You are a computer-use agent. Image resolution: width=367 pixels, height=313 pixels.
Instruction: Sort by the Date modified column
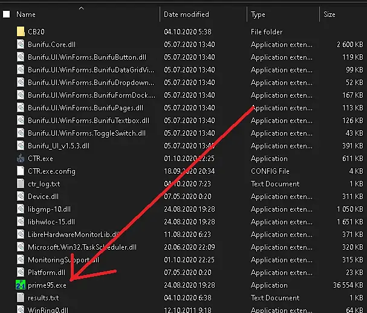point(186,14)
